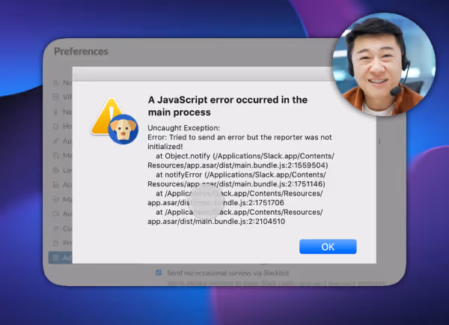Click the dialog title 'A JavaScript error occurred'
The image size is (449, 325).
(227, 106)
